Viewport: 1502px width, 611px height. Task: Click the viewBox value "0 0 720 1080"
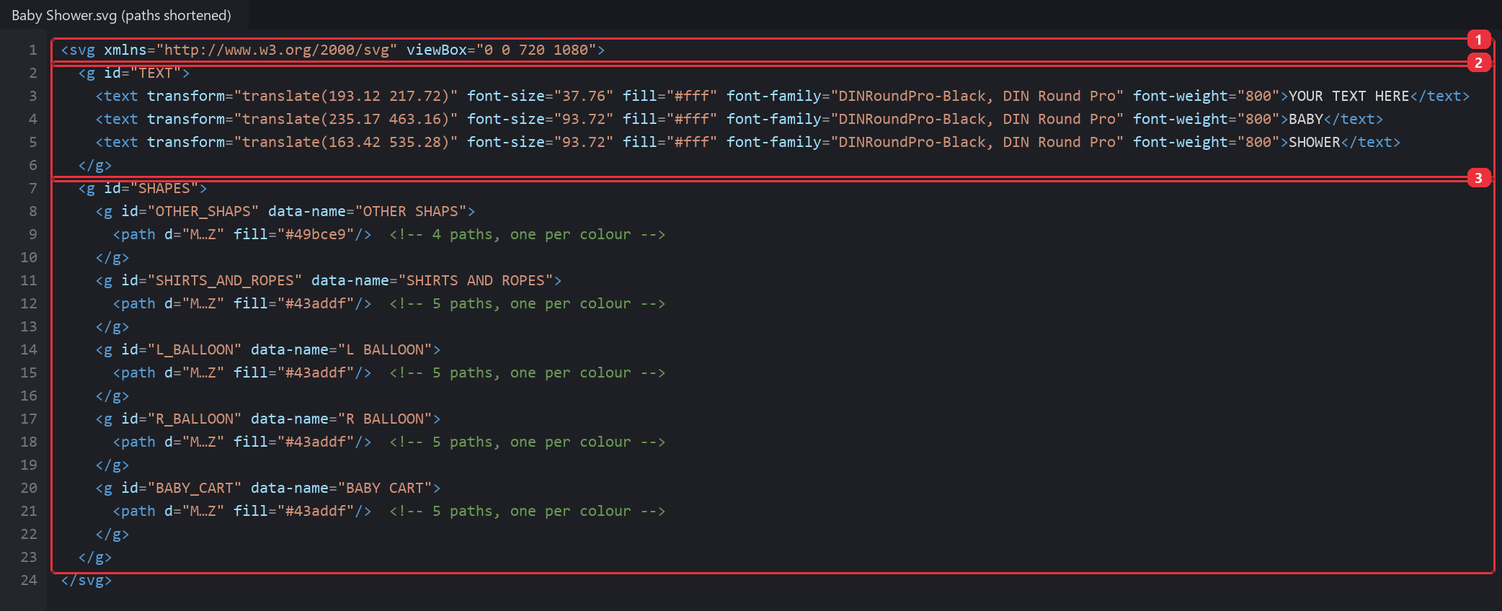pyautogui.click(x=536, y=50)
